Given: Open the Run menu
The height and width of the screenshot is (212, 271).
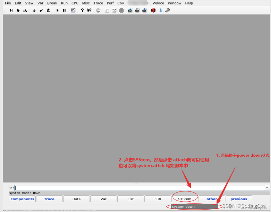Looking at the screenshot, I should click(64, 3).
